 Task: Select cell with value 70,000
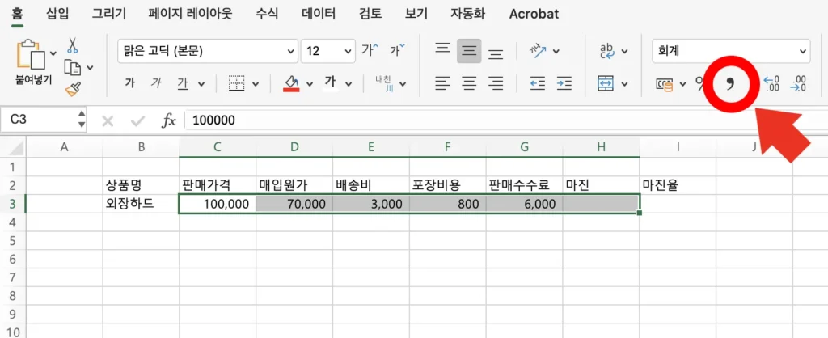click(x=294, y=204)
